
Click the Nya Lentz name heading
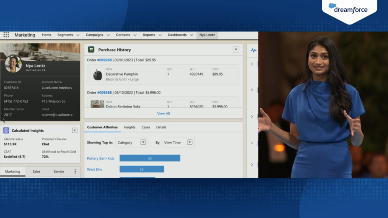tap(36, 66)
